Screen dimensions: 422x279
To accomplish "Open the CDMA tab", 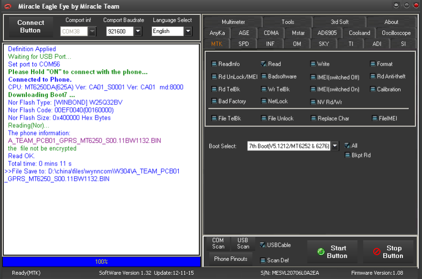I will [x=271, y=33].
